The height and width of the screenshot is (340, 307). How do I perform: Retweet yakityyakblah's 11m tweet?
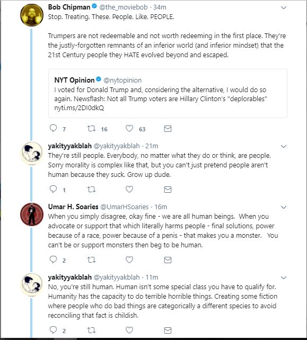click(x=91, y=330)
